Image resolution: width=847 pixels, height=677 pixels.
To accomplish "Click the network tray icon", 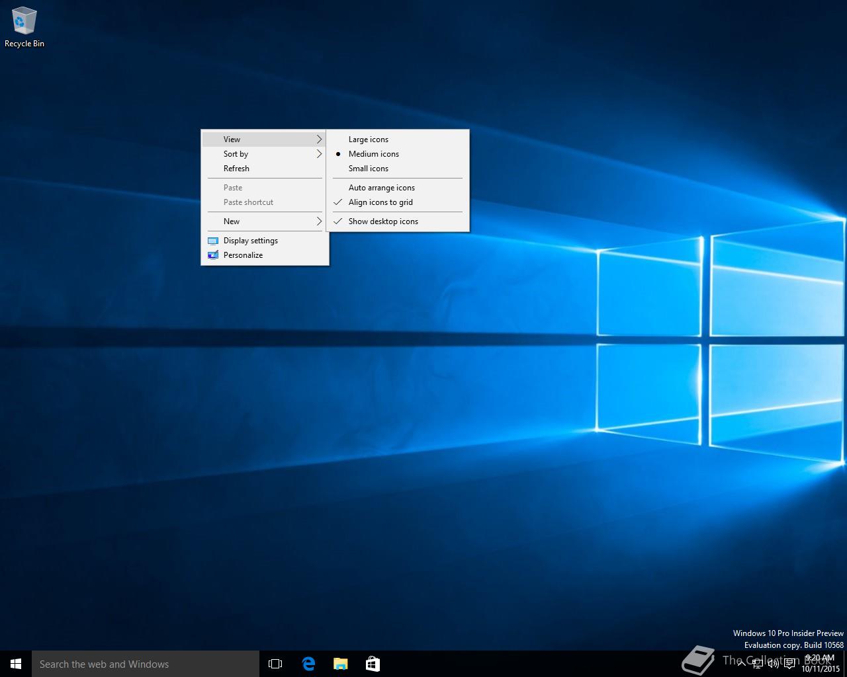I will pos(757,664).
